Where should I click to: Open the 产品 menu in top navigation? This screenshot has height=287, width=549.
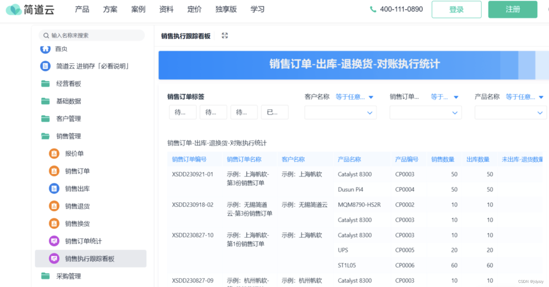pyautogui.click(x=82, y=9)
